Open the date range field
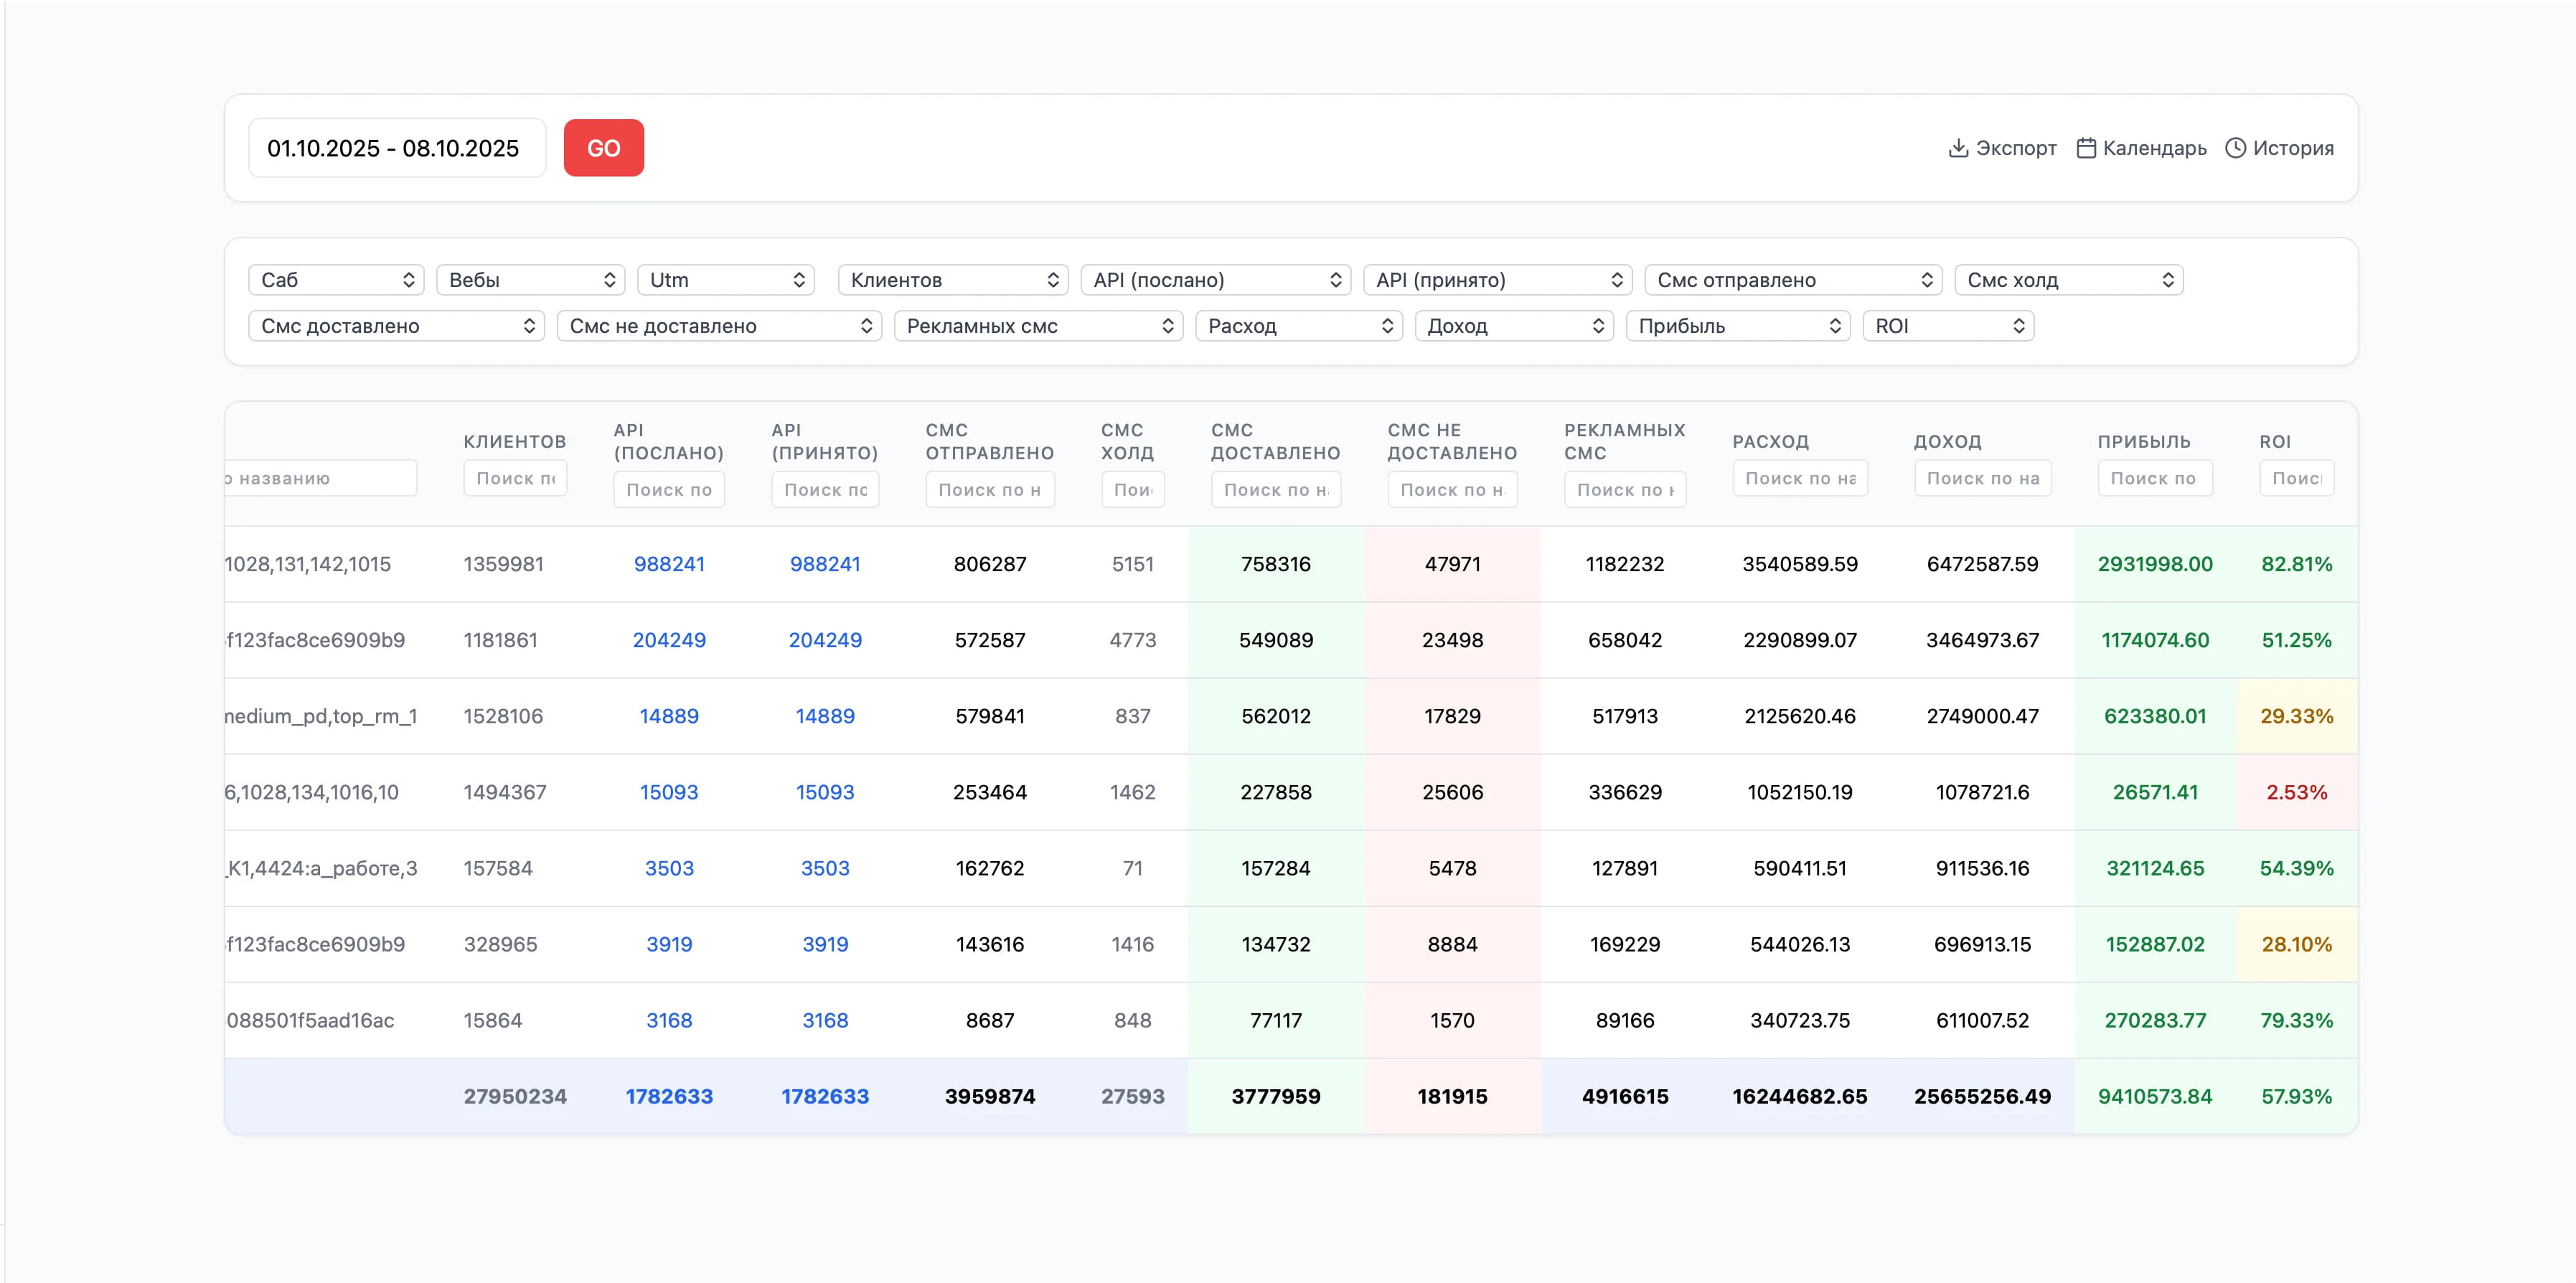This screenshot has height=1283, width=2576. coord(396,148)
